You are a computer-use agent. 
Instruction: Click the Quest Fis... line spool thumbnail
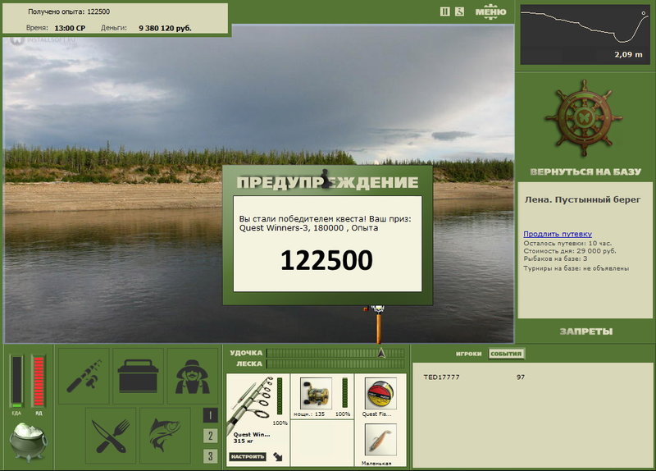tap(380, 394)
